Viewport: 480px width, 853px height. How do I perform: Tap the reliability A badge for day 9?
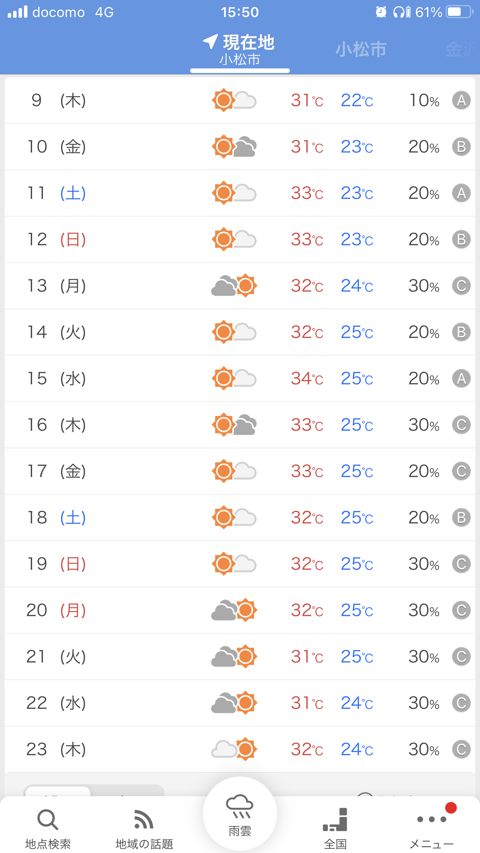pos(461,100)
